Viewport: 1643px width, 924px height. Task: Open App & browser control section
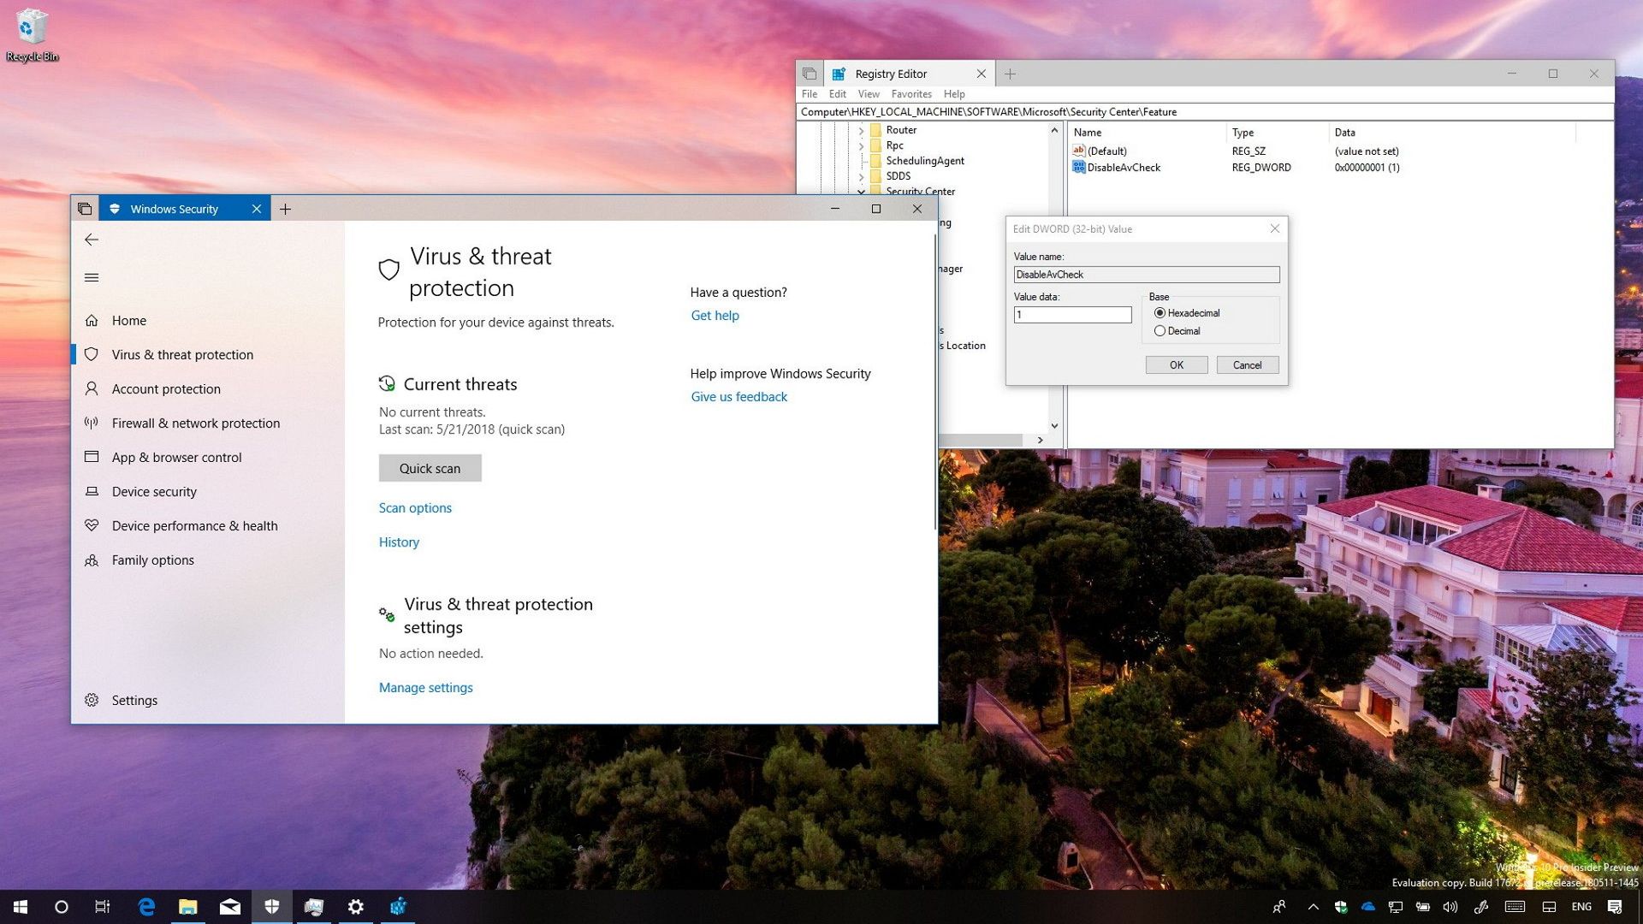point(176,457)
